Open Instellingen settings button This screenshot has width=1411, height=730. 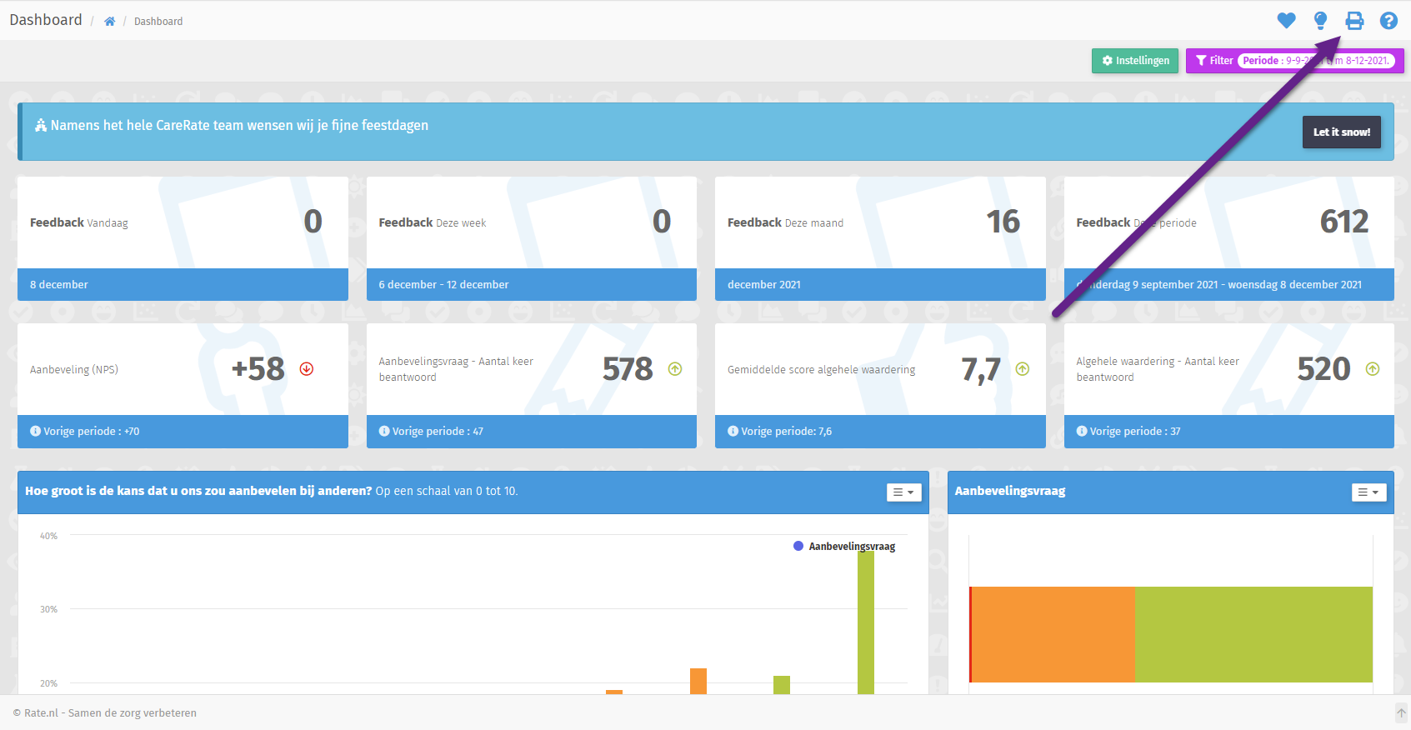click(x=1135, y=61)
